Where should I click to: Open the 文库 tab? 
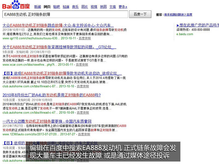coord(113,7)
